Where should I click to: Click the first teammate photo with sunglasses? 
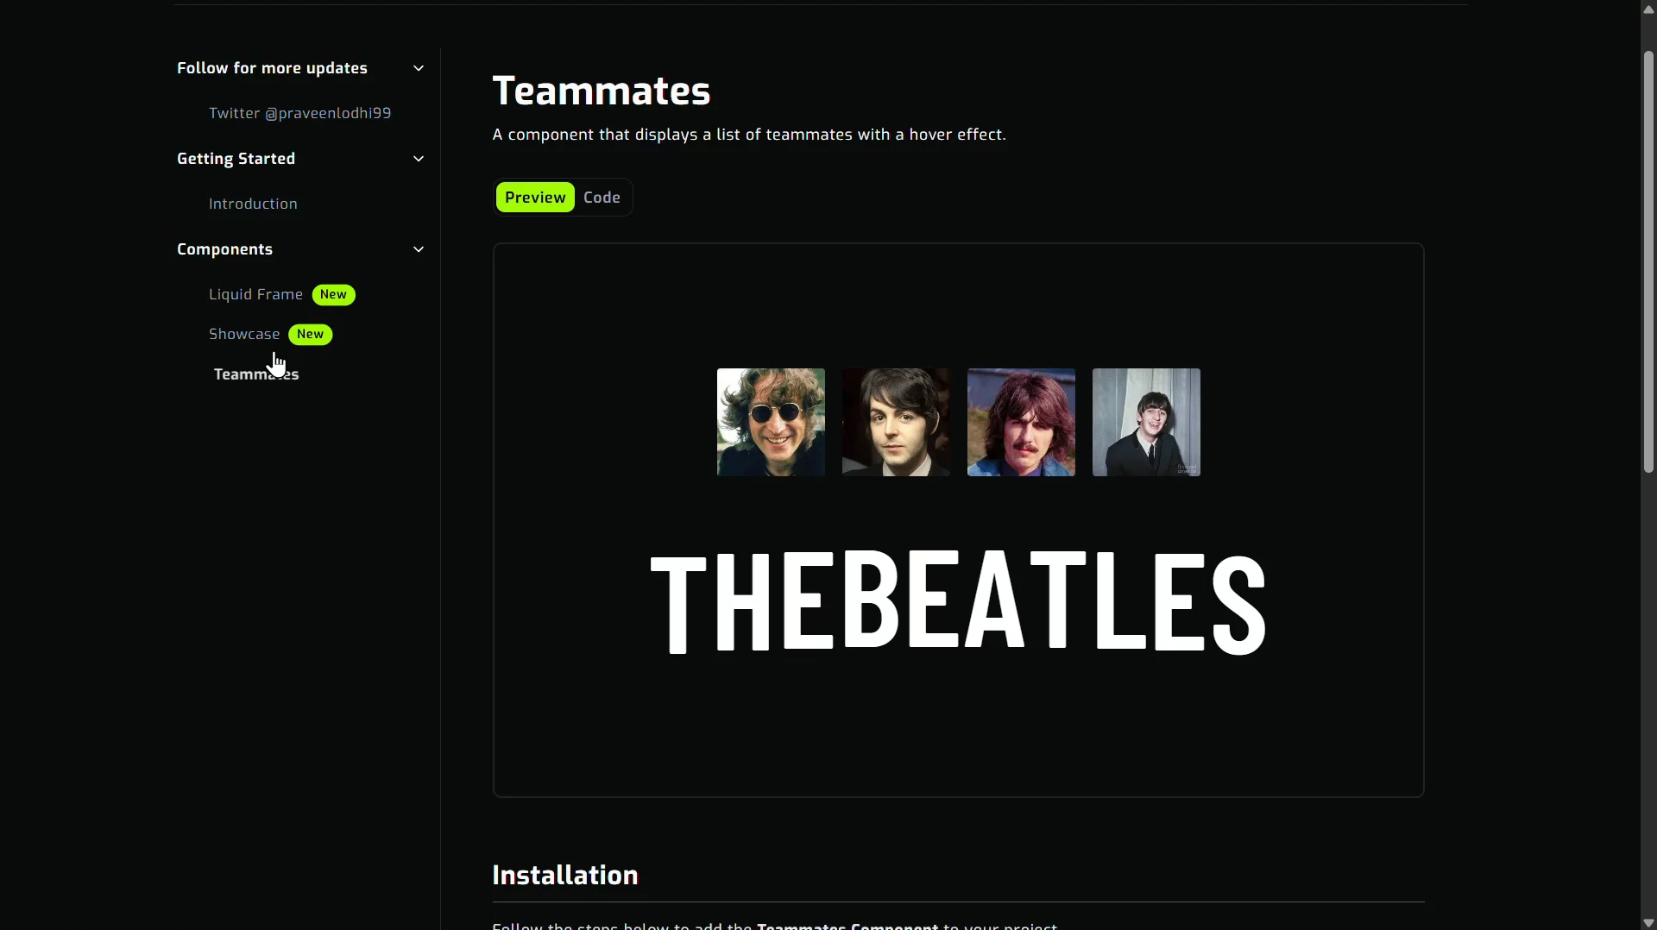tap(771, 422)
